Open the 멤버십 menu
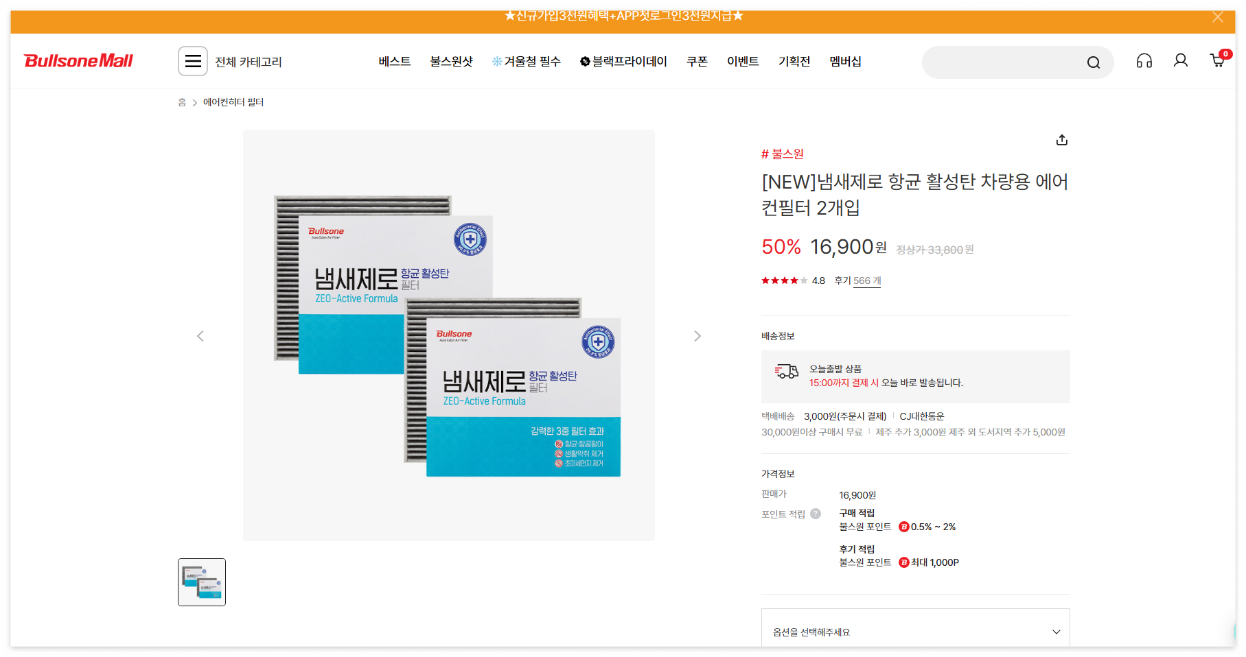Screen dimensions: 1246x657 click(845, 62)
